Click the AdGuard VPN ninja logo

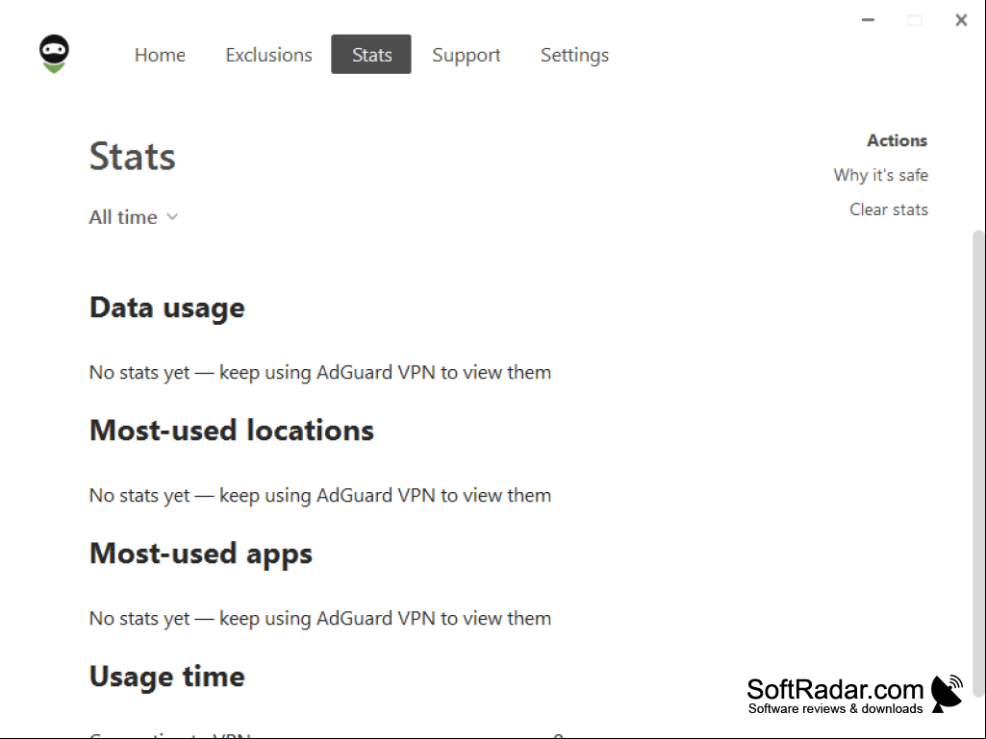tap(54, 54)
